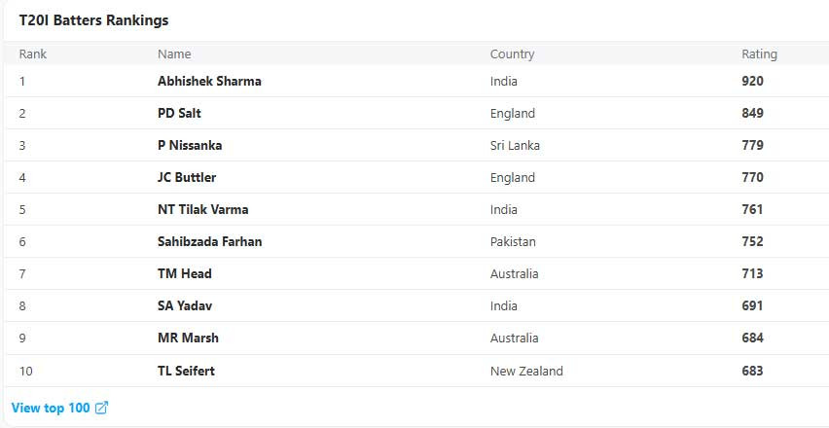829x428 pixels.
Task: Open the View top 100 link
Action: tap(53, 408)
